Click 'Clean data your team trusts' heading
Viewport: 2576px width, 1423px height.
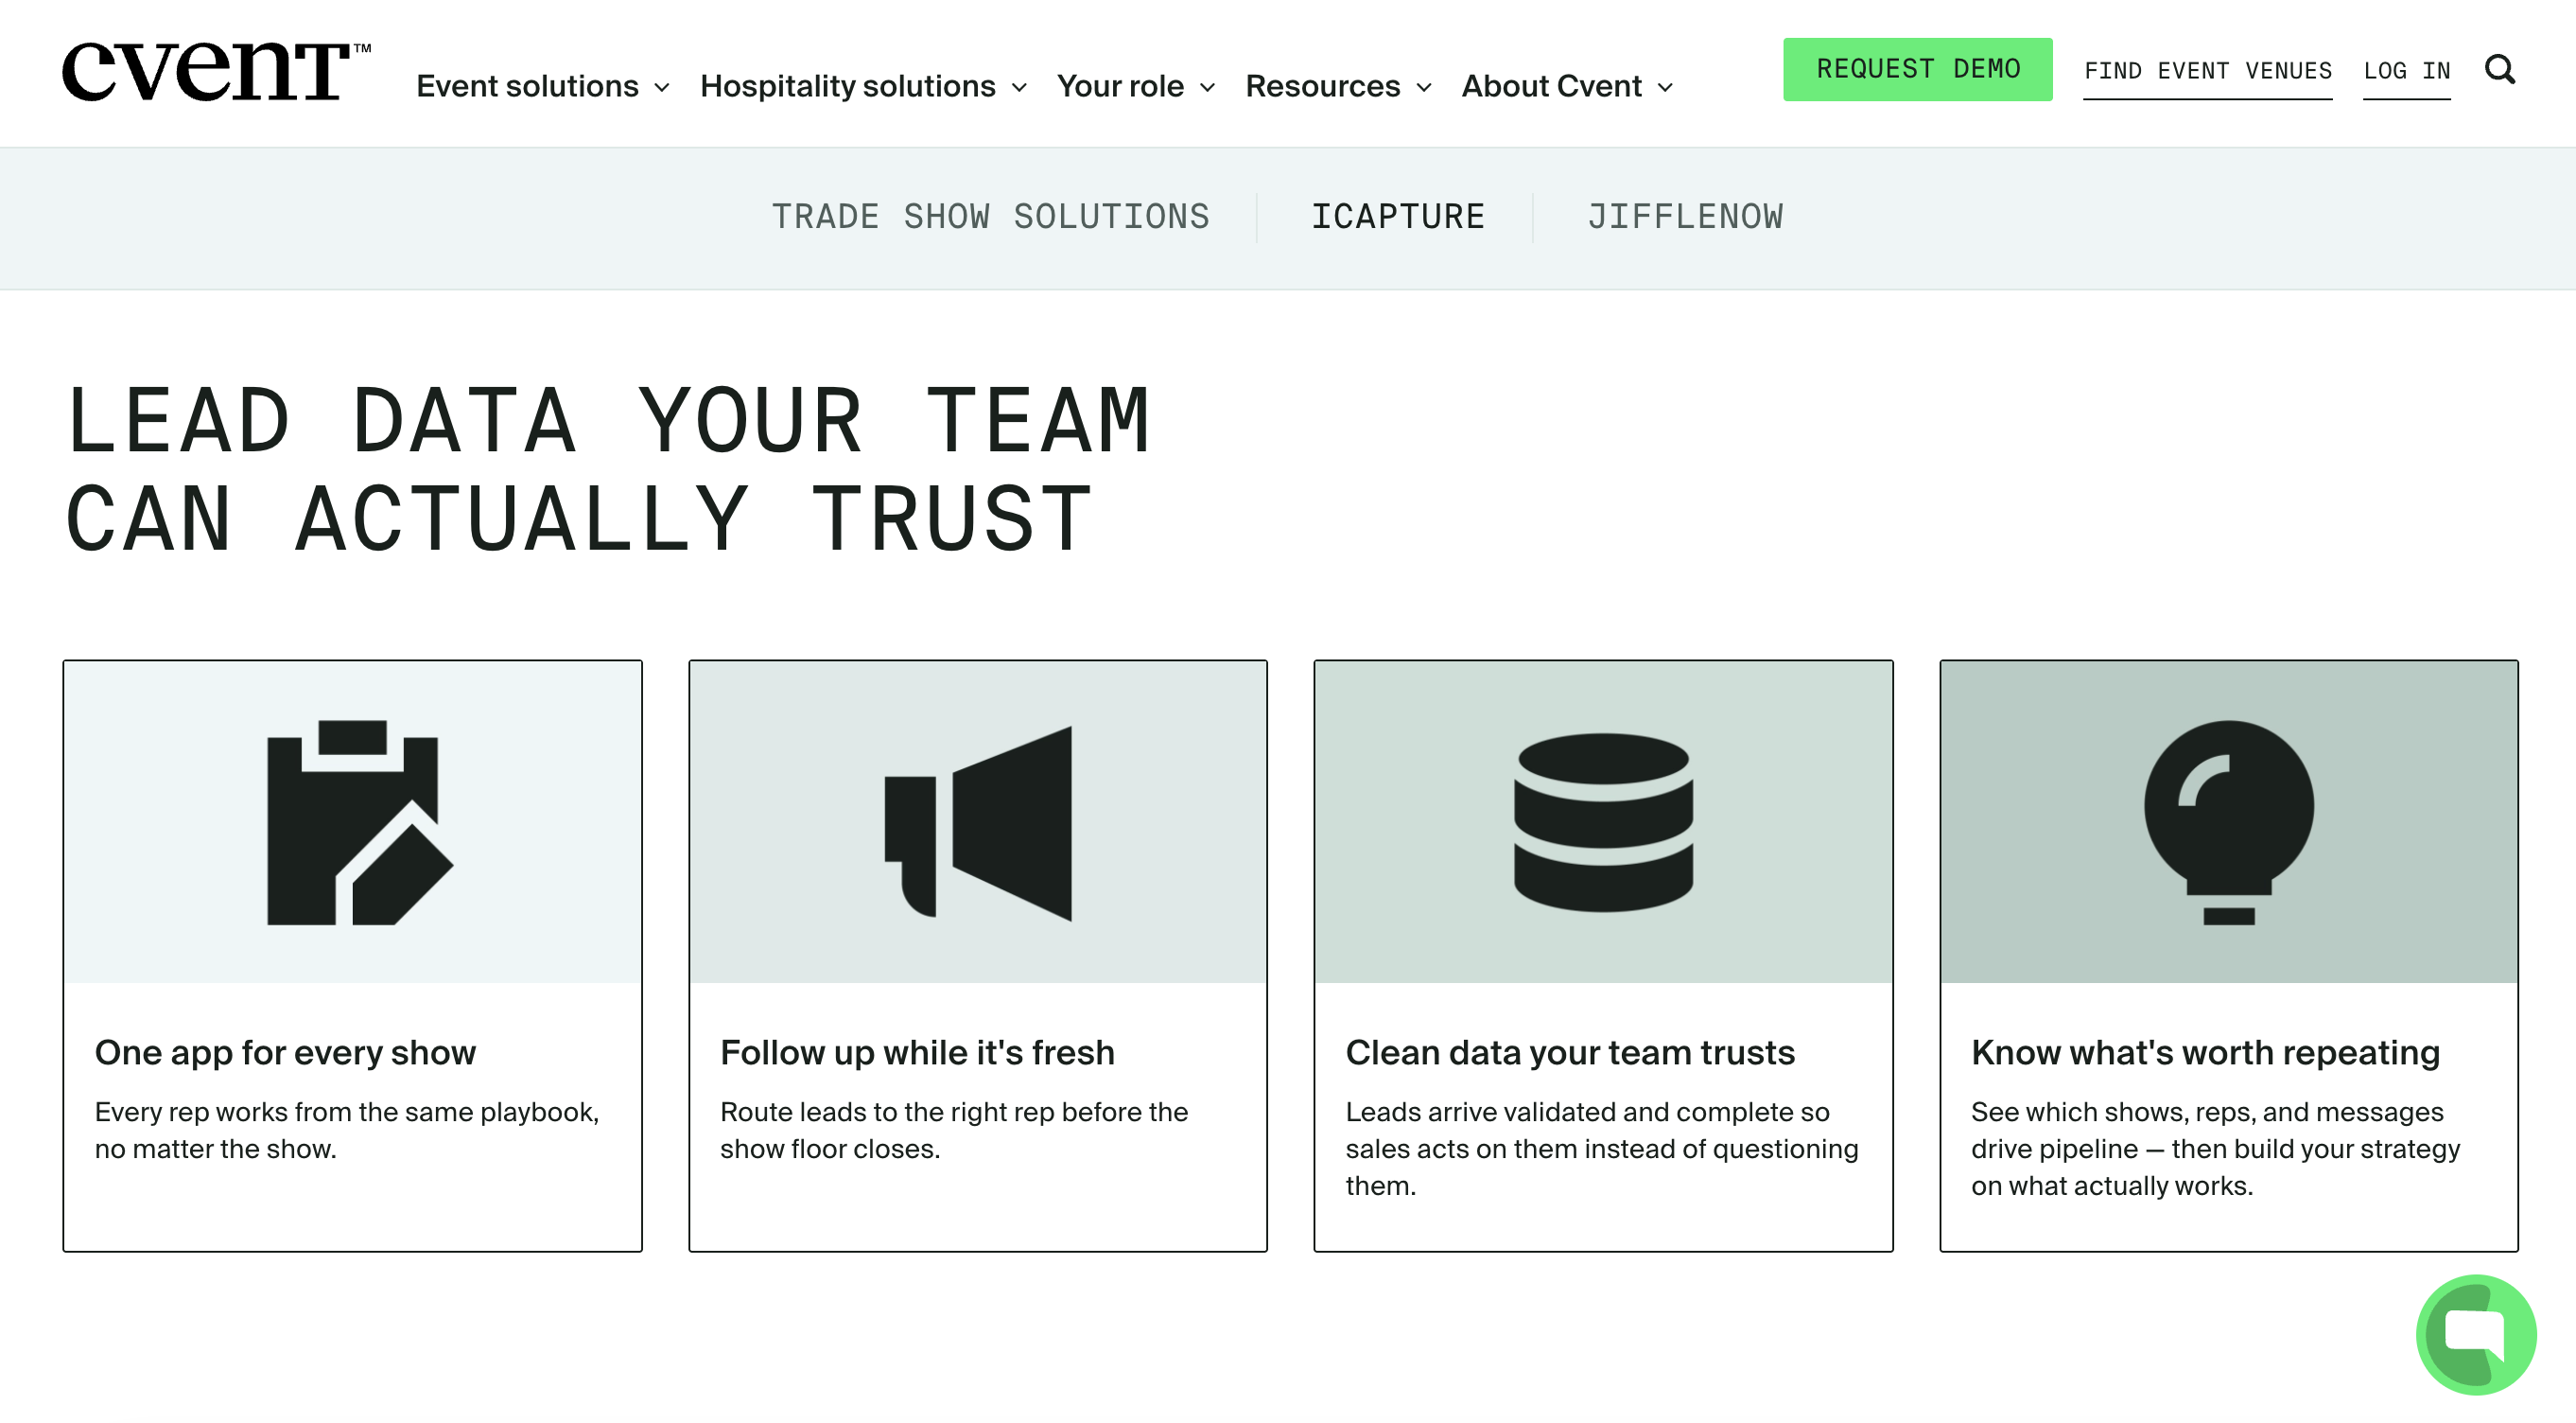click(x=1570, y=1052)
